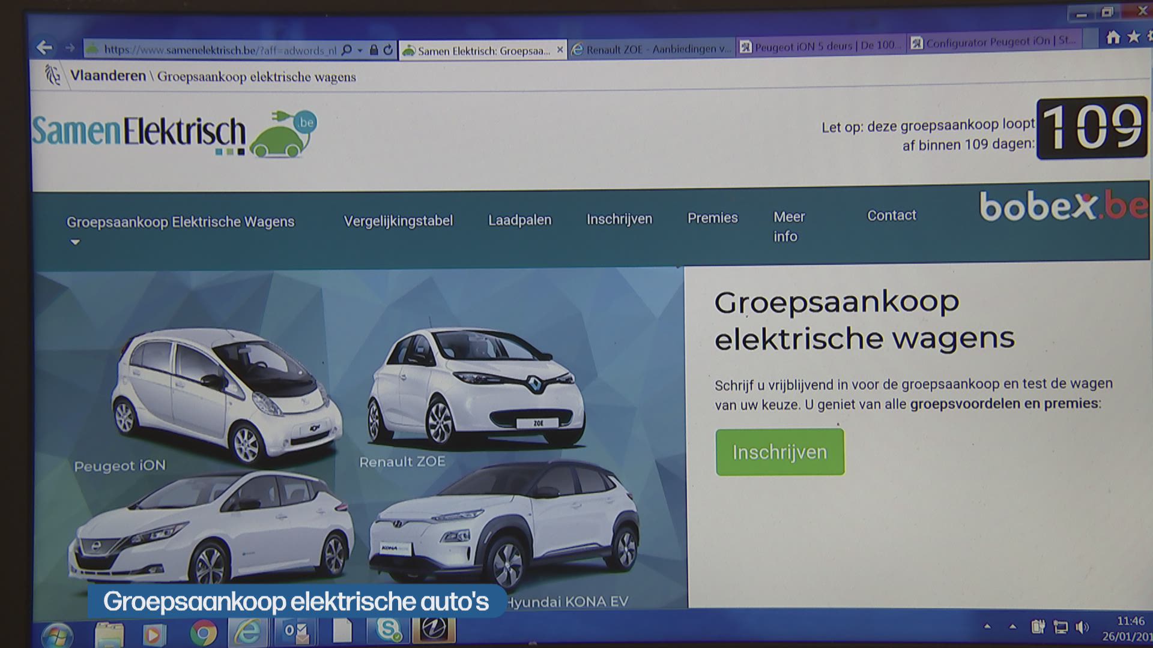Open Outlook from the taskbar
1153x648 pixels.
click(296, 631)
